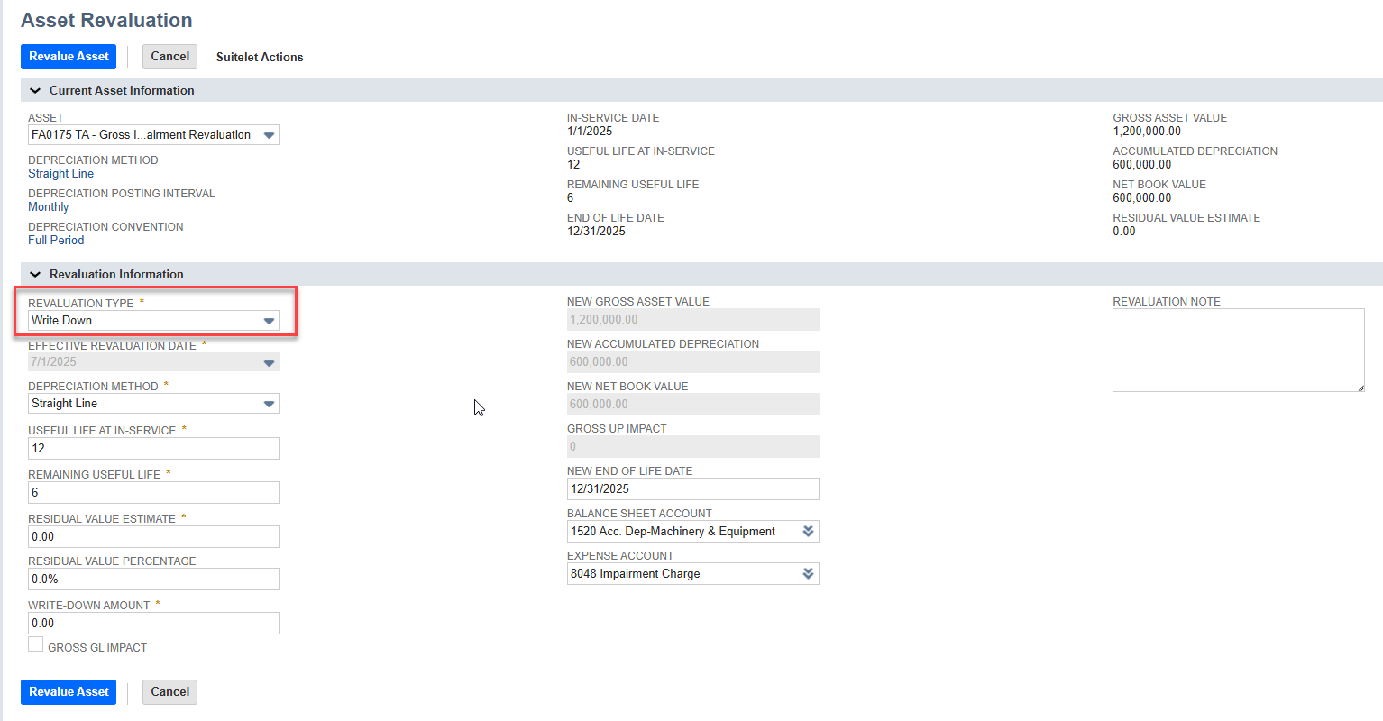Focus the Write-Down Amount field
Screen dimensions: 1383x721
(153, 624)
